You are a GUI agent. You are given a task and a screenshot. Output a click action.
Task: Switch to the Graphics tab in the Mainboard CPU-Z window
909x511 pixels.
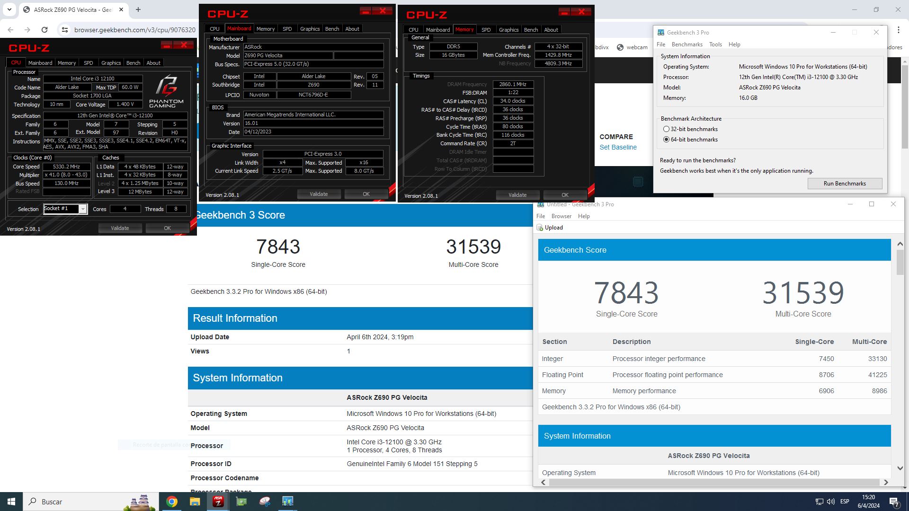point(310,29)
